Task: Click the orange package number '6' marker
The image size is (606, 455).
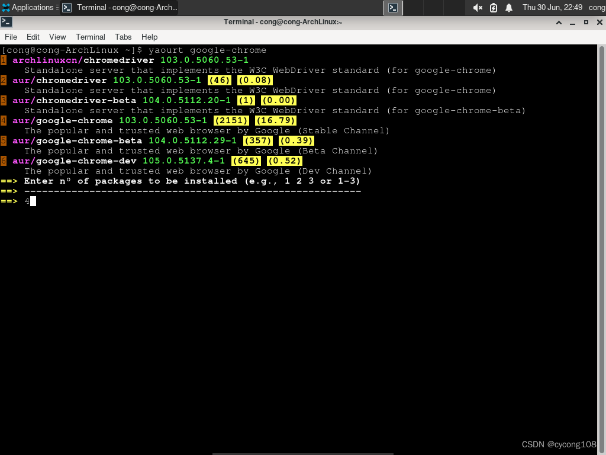Action: (x=3, y=161)
